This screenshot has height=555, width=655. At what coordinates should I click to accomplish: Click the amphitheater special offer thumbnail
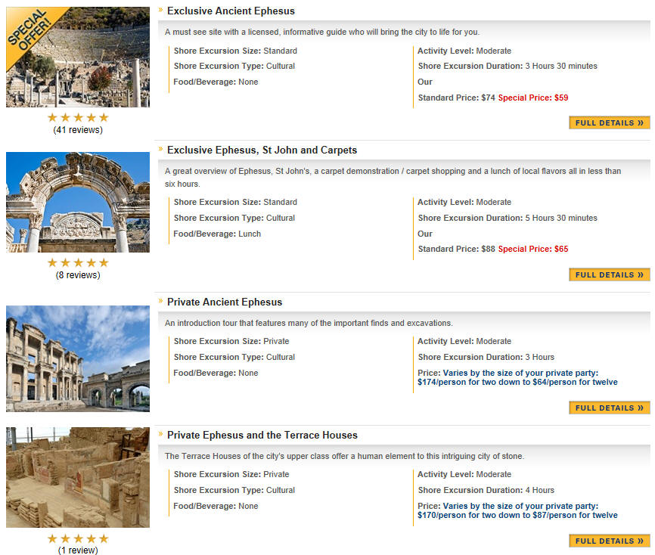[78, 57]
